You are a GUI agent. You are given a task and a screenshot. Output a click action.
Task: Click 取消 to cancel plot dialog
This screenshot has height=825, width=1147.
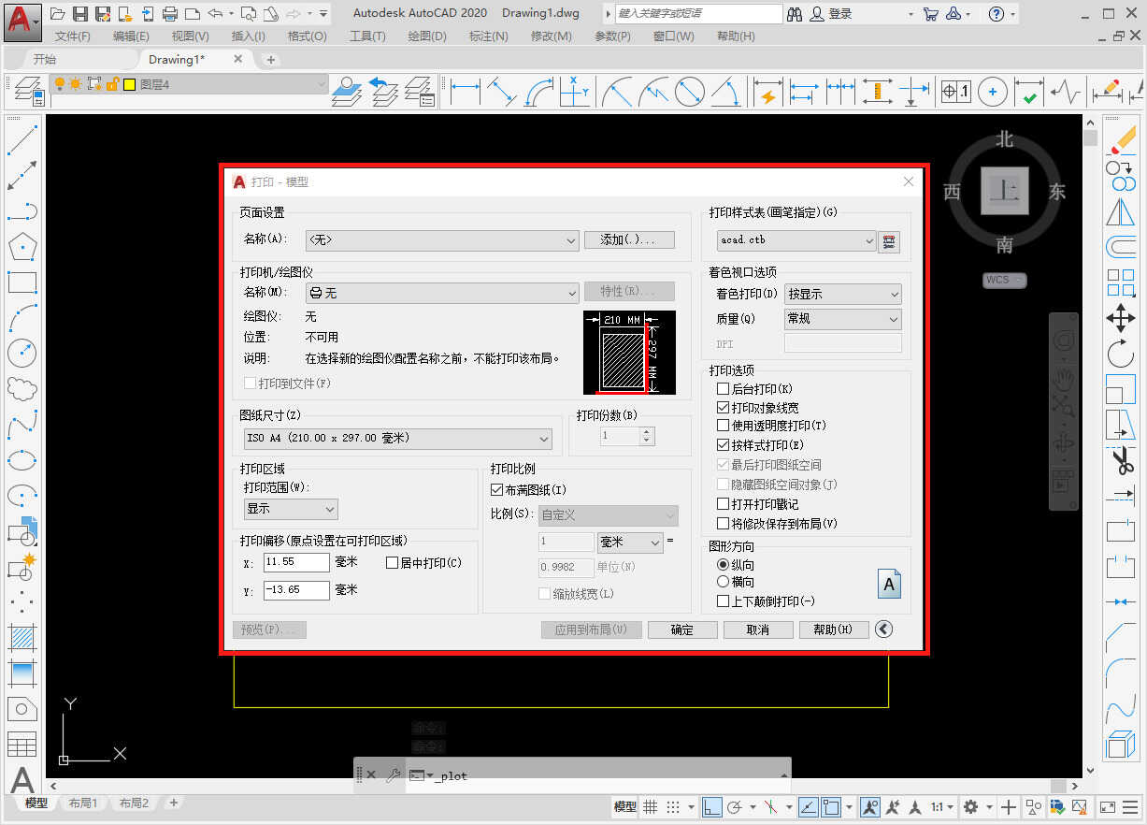758,630
